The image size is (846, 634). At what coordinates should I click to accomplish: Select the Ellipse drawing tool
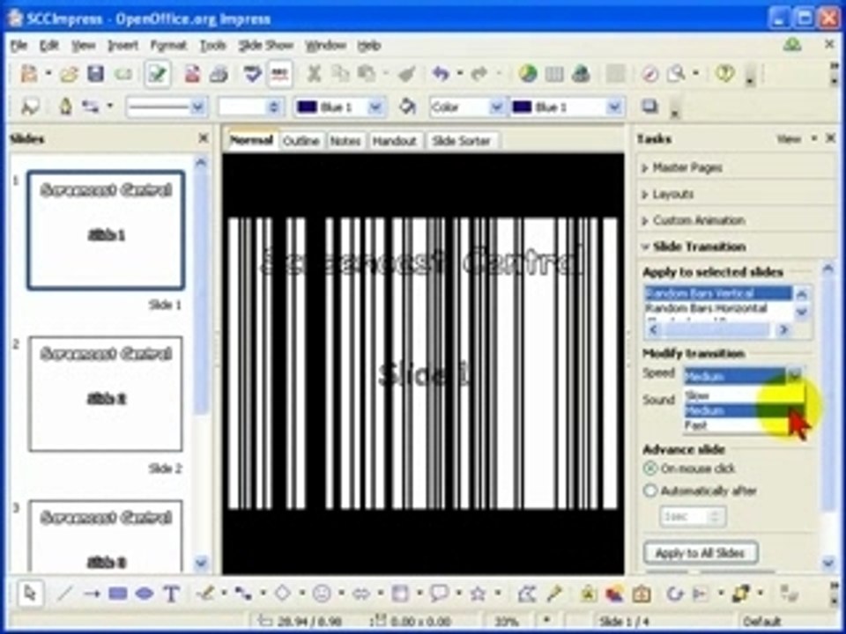point(144,593)
